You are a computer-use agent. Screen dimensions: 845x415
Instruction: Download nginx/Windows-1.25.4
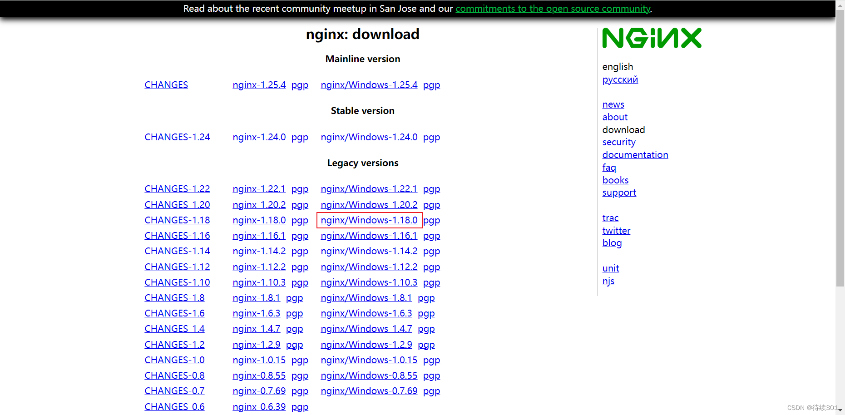tap(369, 85)
